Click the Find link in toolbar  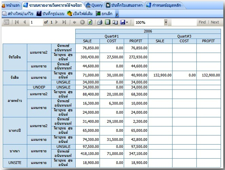pyautogui.click(x=202, y=22)
